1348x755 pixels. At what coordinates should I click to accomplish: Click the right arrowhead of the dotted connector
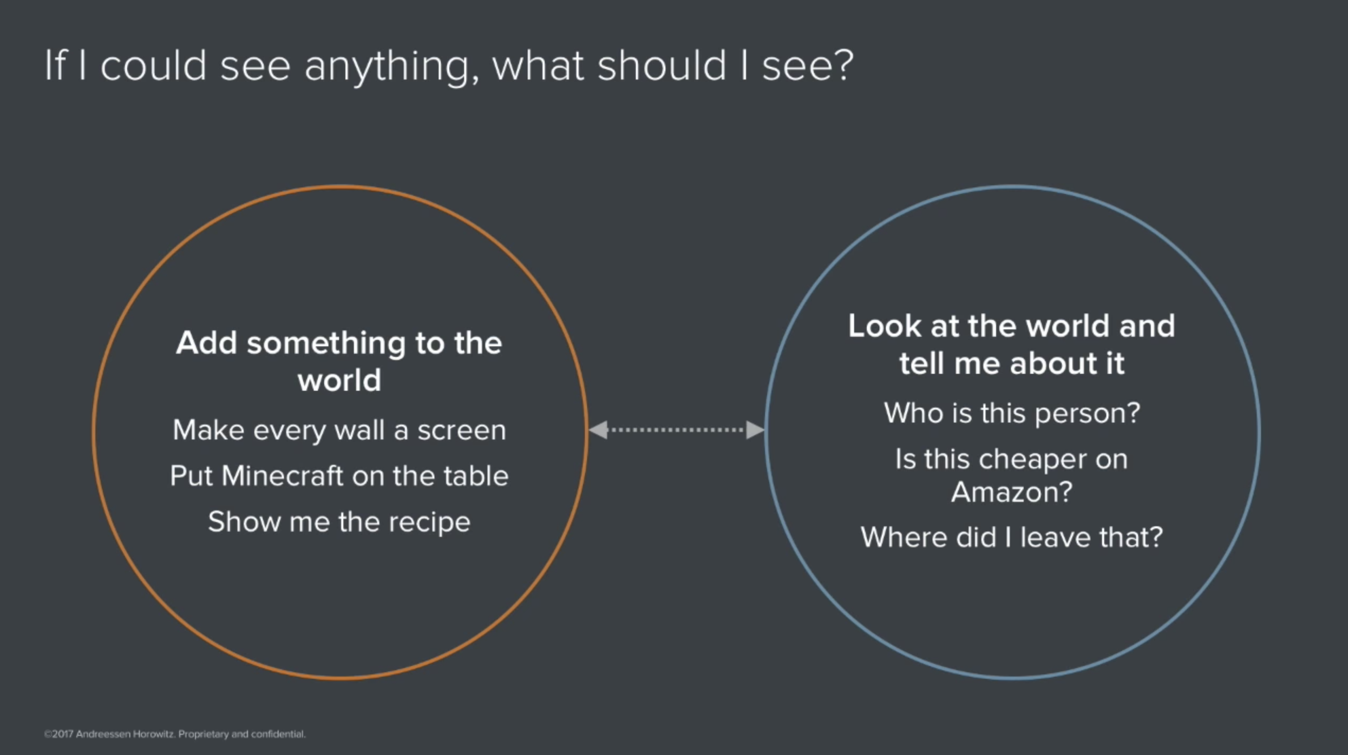click(755, 430)
